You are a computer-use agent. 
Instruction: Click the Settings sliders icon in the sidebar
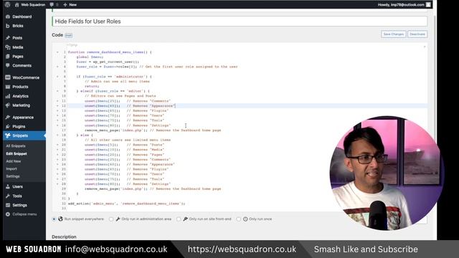[8, 205]
